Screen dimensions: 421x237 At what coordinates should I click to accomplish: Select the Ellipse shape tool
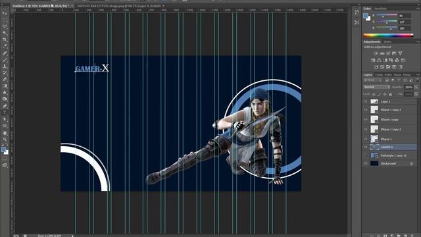point(5,126)
